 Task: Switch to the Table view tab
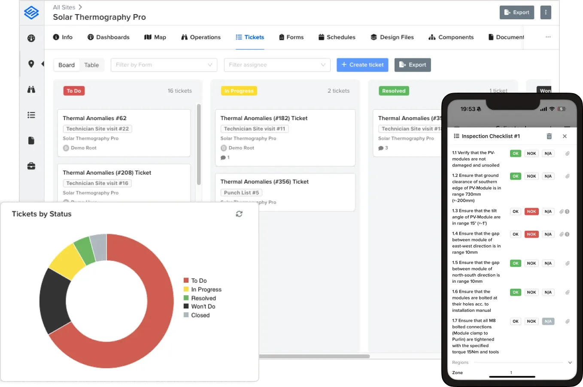91,65
